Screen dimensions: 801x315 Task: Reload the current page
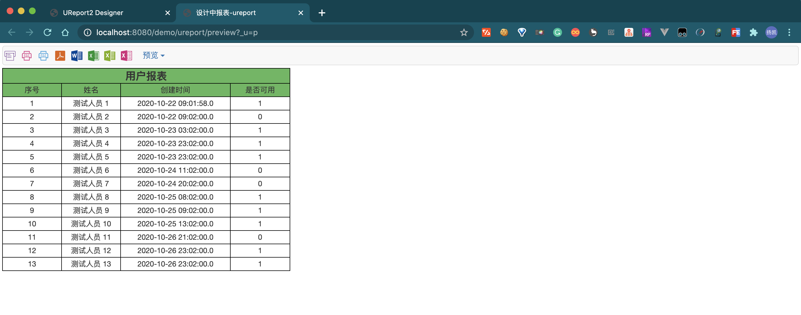pos(48,32)
